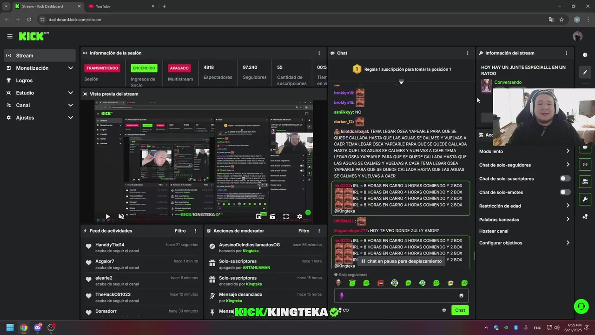Collapse the pinned gift banner in the chat

pyautogui.click(x=401, y=81)
